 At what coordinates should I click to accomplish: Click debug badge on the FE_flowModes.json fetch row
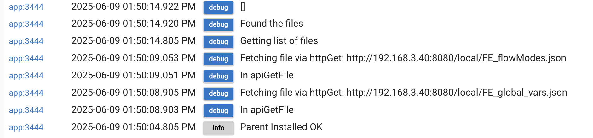[218, 59]
